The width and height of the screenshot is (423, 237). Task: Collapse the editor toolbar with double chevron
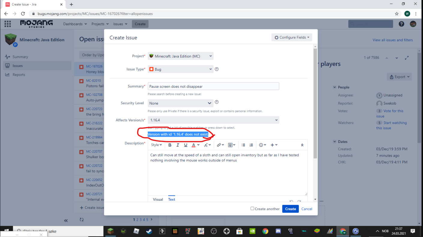(x=302, y=145)
